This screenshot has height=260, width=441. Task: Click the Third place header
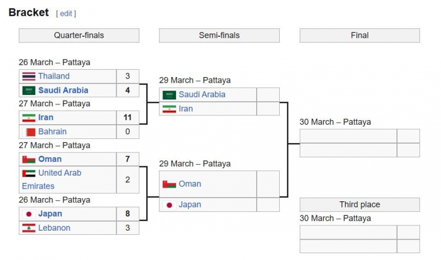click(x=360, y=204)
